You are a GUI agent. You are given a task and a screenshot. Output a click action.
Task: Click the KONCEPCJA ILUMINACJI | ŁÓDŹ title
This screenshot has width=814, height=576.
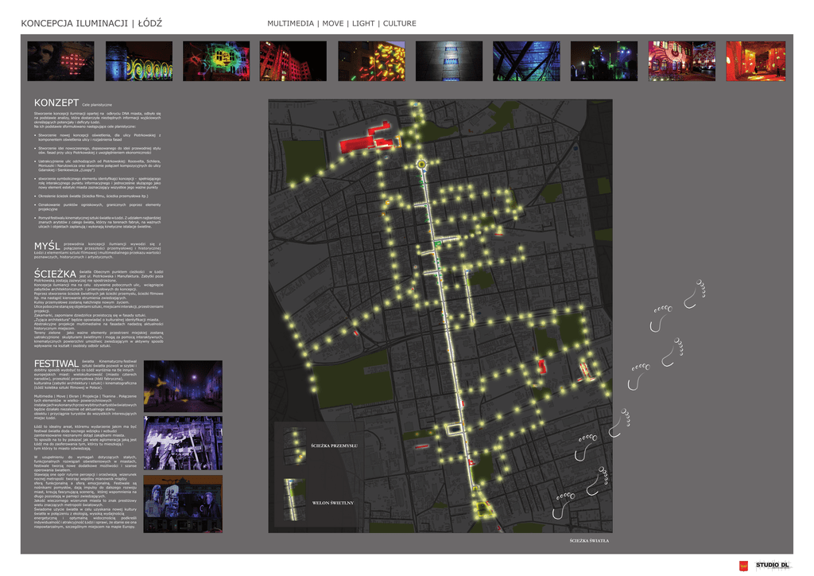91,23
